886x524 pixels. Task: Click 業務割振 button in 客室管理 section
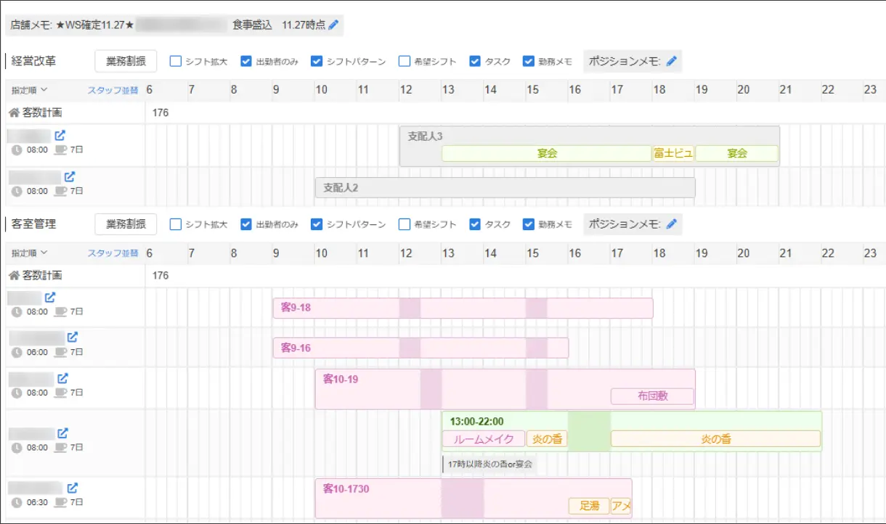click(x=126, y=224)
